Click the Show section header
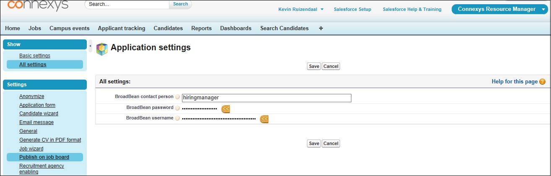Viewport: 551px width, 176px height. pos(45,44)
